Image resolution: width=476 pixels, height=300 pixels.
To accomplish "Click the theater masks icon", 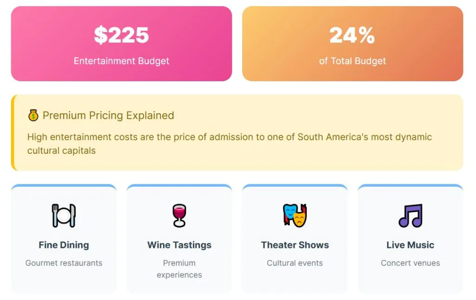I will pyautogui.click(x=295, y=215).
